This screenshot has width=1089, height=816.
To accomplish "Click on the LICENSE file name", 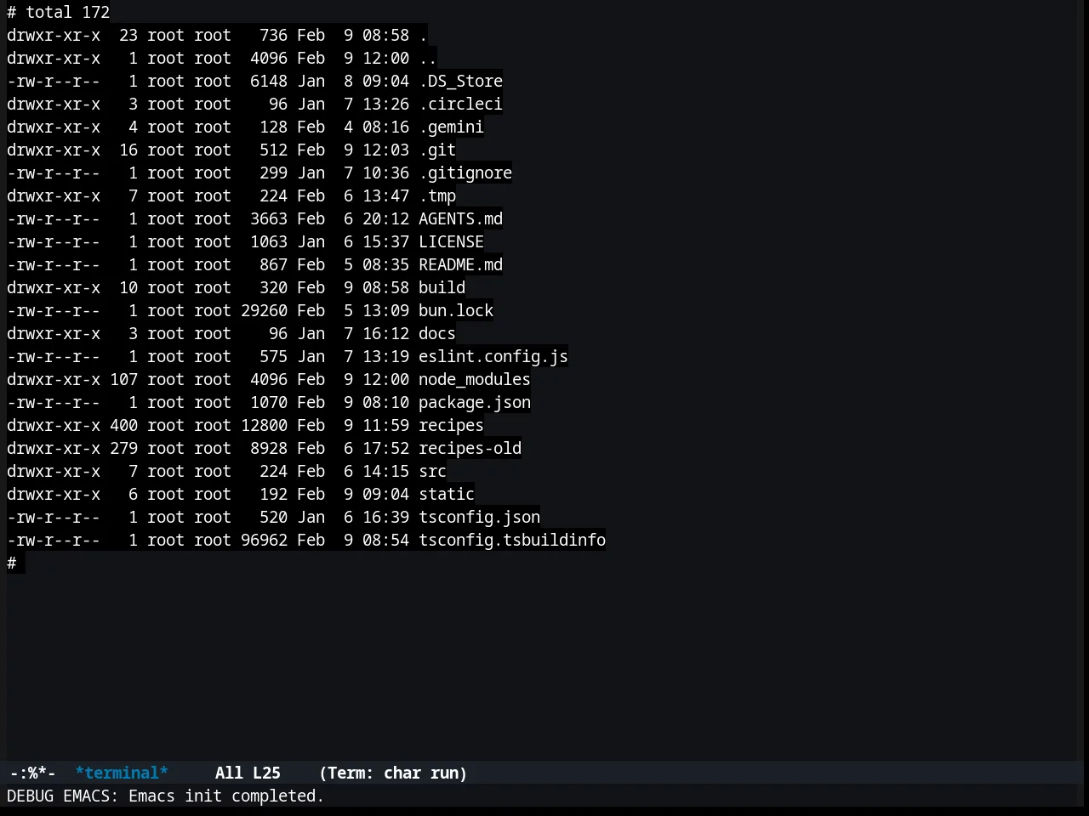I will tap(451, 241).
